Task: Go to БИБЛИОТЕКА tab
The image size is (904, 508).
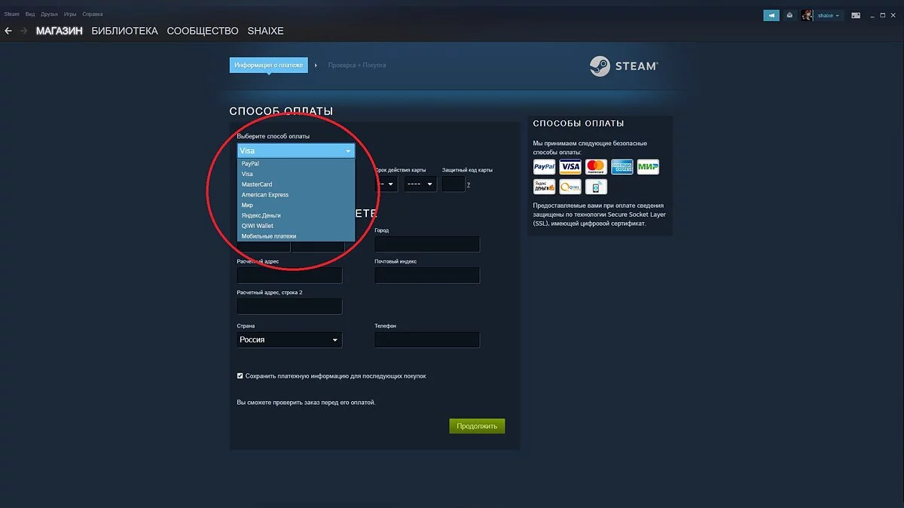Action: click(124, 31)
